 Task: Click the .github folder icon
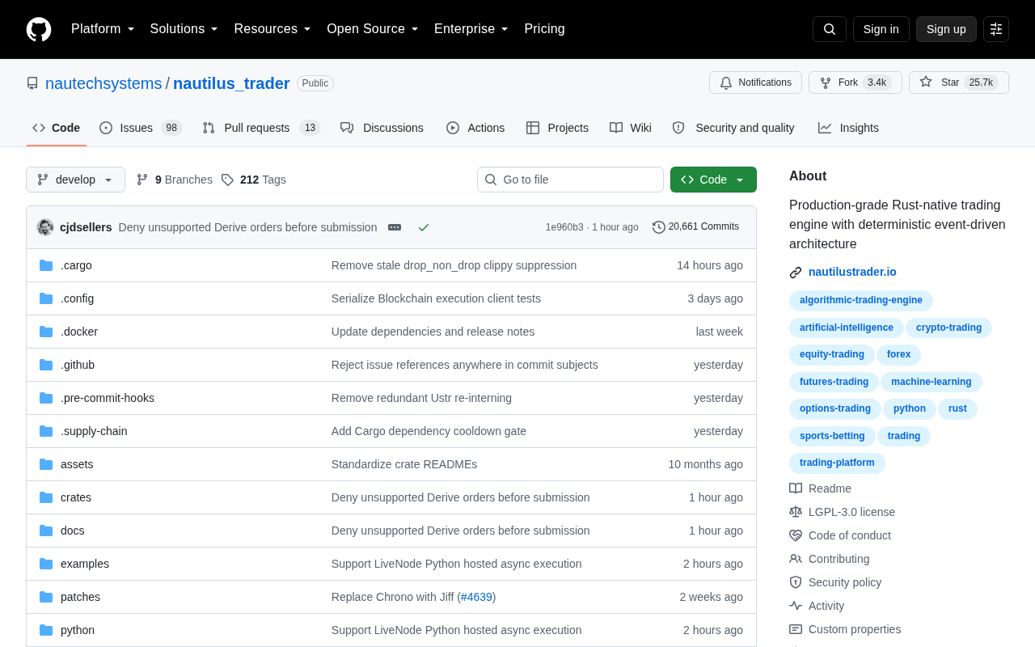click(x=46, y=365)
